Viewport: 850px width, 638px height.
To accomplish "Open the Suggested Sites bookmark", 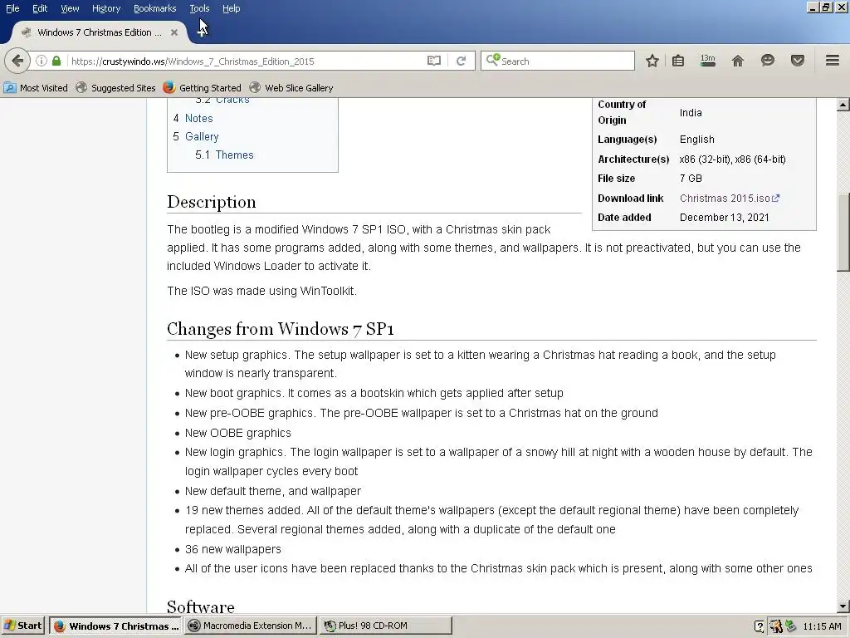I will [x=115, y=88].
